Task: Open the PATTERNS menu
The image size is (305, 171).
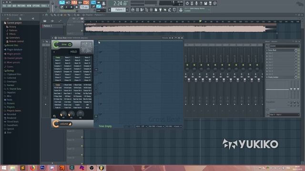Action: coord(21,6)
